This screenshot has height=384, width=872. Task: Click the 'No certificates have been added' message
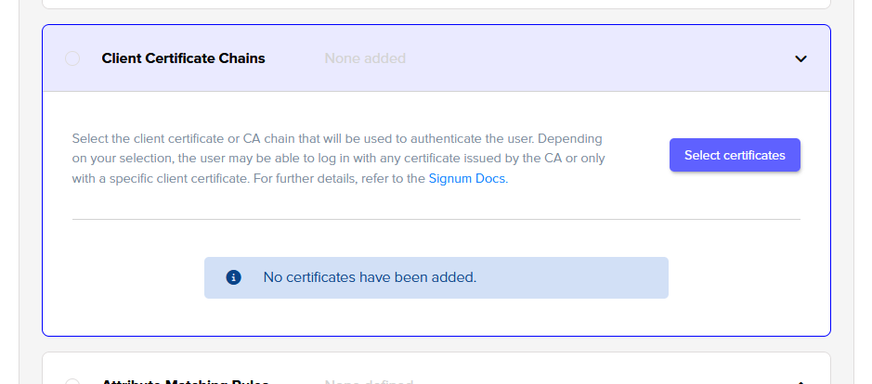point(370,277)
